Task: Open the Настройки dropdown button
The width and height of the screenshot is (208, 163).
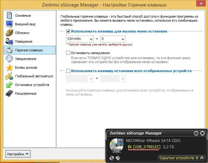Action: click(x=18, y=154)
